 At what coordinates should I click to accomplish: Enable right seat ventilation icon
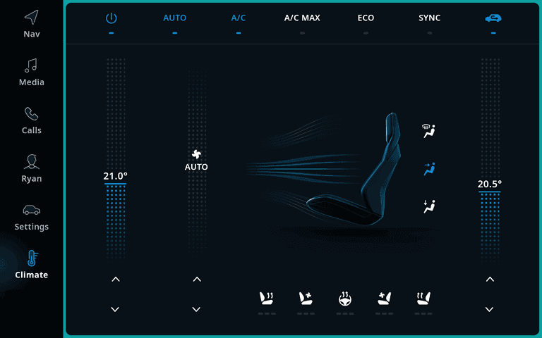[384, 299]
